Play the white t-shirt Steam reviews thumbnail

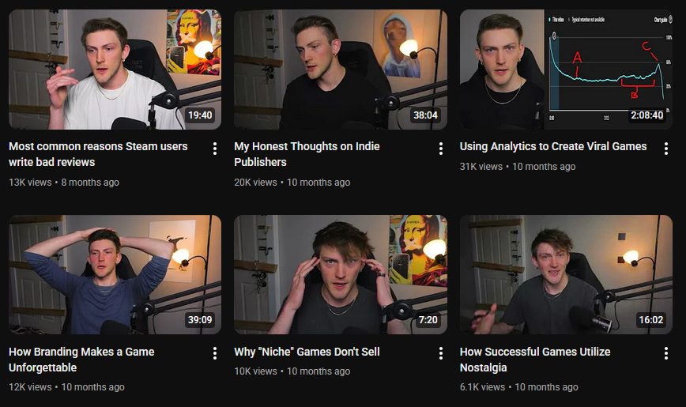(115, 69)
